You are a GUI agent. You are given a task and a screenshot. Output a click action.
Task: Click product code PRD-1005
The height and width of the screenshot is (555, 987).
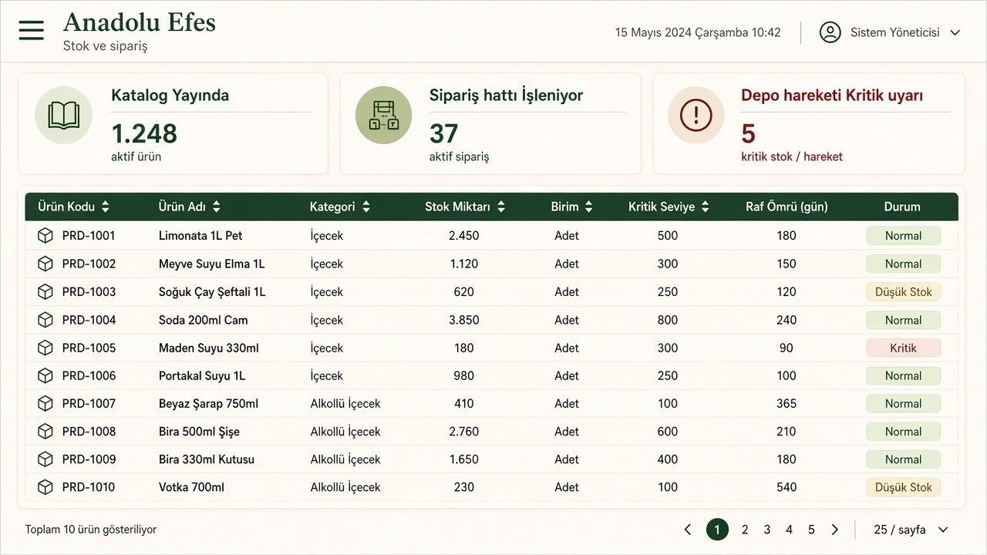click(x=89, y=348)
